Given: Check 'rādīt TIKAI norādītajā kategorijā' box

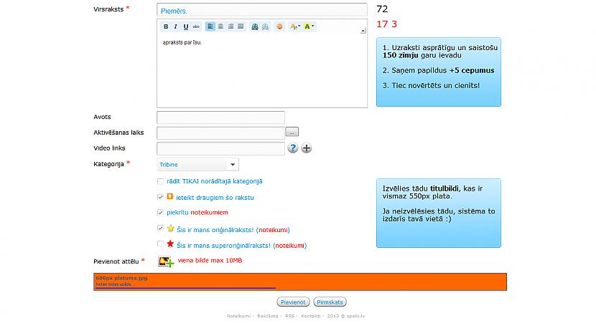Looking at the screenshot, I should coord(160,182).
